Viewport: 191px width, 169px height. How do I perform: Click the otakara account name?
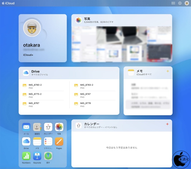(32, 45)
